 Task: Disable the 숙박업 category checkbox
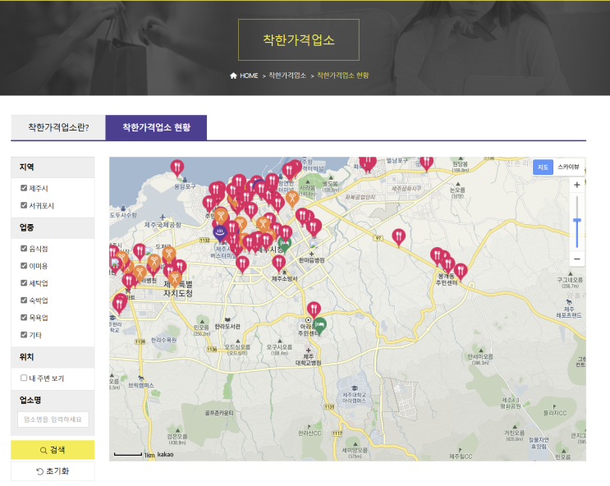pyautogui.click(x=24, y=300)
